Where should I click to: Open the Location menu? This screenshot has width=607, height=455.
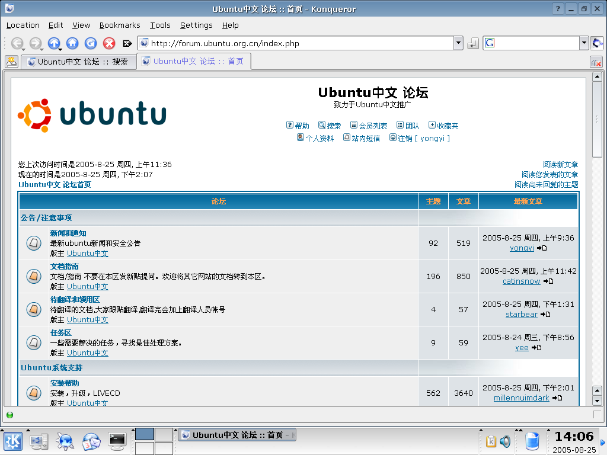(x=23, y=25)
